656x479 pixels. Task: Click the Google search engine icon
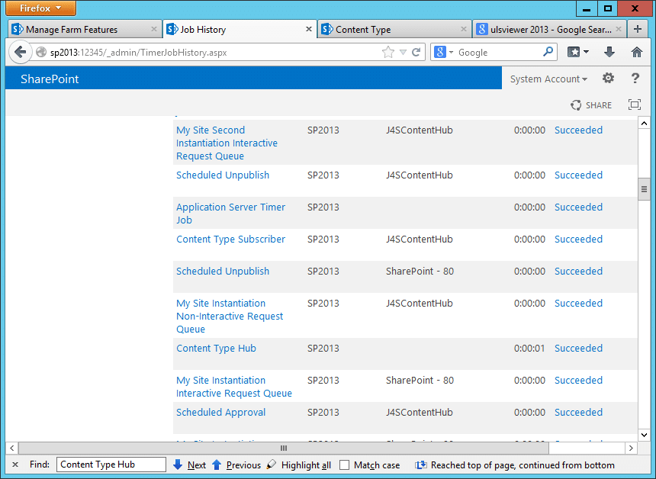pyautogui.click(x=439, y=53)
